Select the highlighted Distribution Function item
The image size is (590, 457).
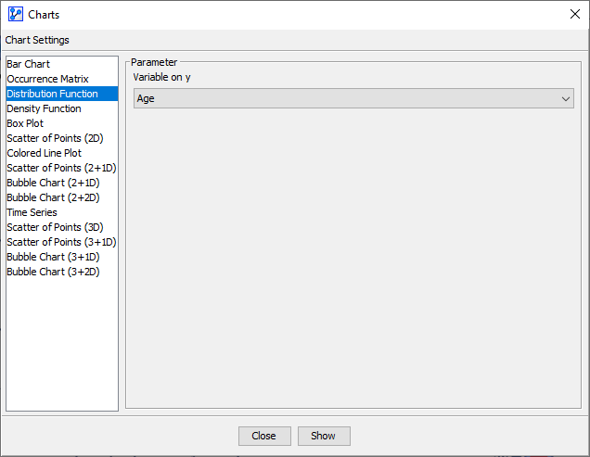pos(52,94)
